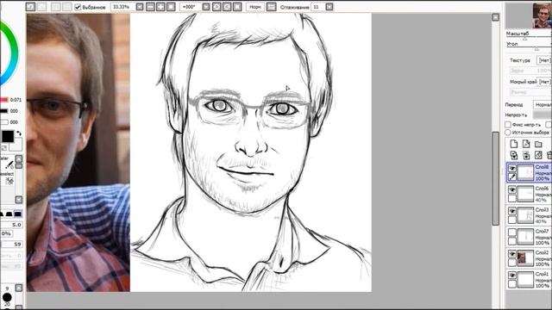Select layer Слой3 in layer list

(529, 215)
